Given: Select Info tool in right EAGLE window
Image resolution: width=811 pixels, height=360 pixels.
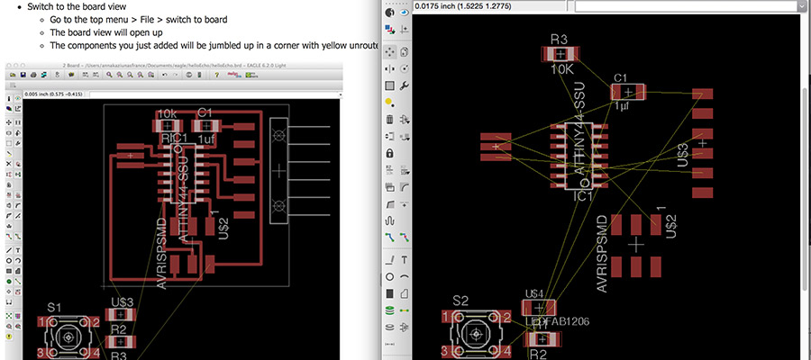Looking at the screenshot, I should click(390, 13).
